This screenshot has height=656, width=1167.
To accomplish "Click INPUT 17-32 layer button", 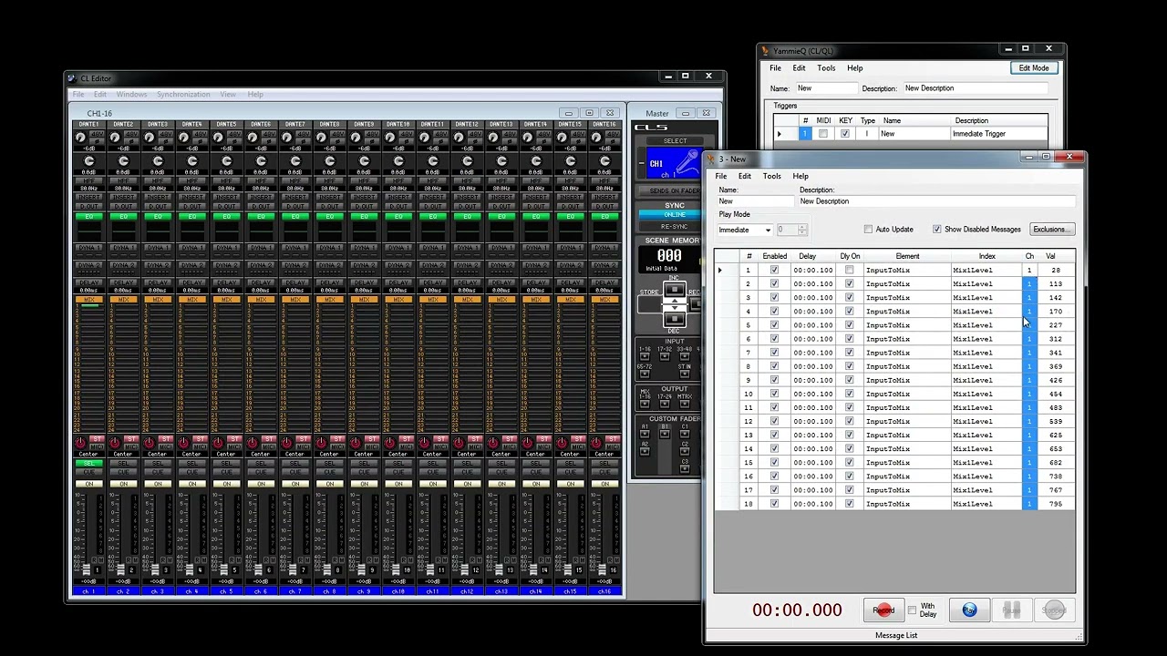I will 664,356.
